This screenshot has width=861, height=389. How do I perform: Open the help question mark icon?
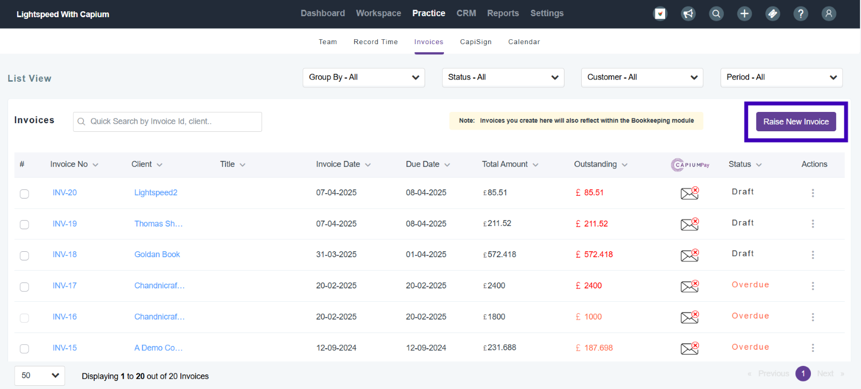[x=801, y=14]
